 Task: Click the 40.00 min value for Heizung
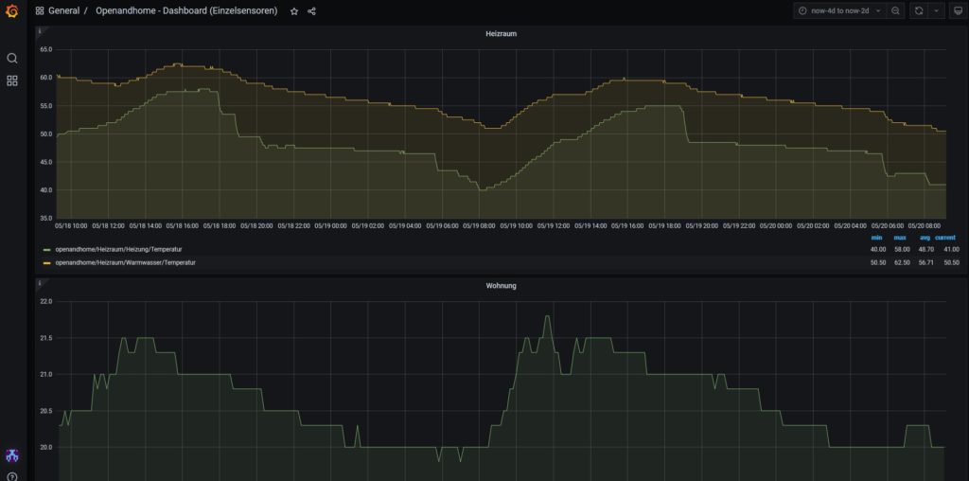click(x=878, y=250)
